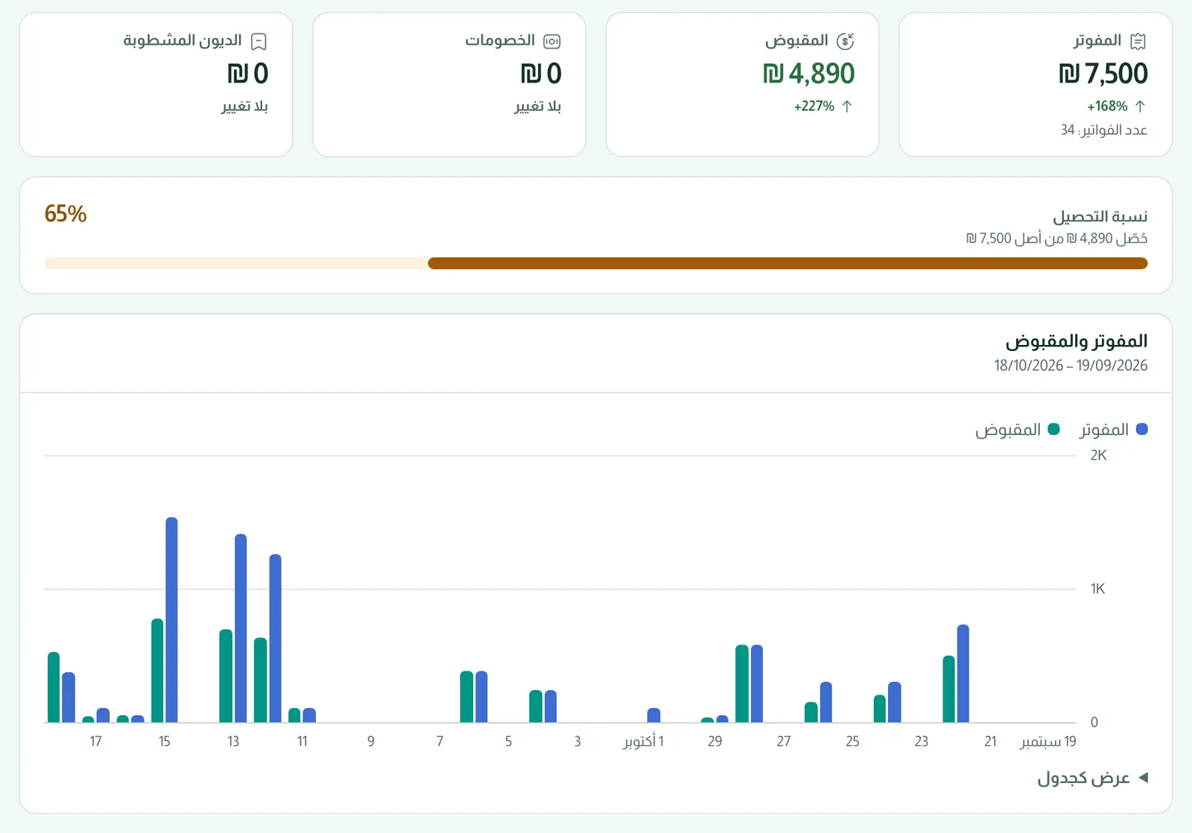
Task: Click the up arrow next to +227%
Action: [x=847, y=107]
